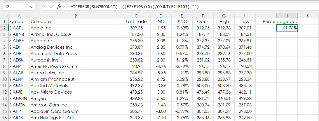Click %NC value -3.79%
The height and width of the screenshot is (121, 319).
click(182, 66)
